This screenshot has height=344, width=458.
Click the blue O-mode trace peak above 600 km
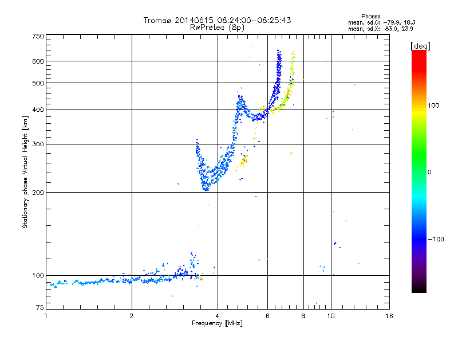click(x=279, y=57)
